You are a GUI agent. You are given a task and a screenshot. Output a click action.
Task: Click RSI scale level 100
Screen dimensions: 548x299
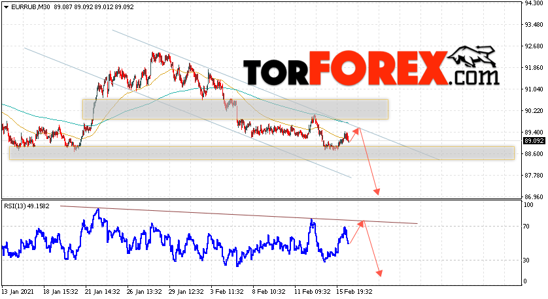click(x=529, y=205)
